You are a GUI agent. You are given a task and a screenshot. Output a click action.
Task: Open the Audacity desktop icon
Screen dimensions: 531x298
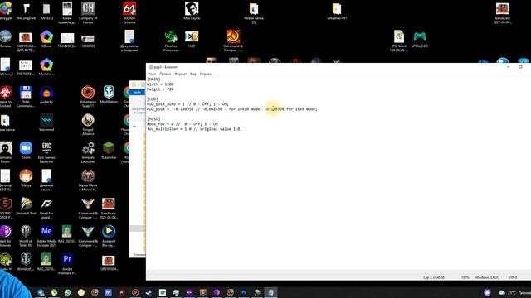(x=46, y=94)
